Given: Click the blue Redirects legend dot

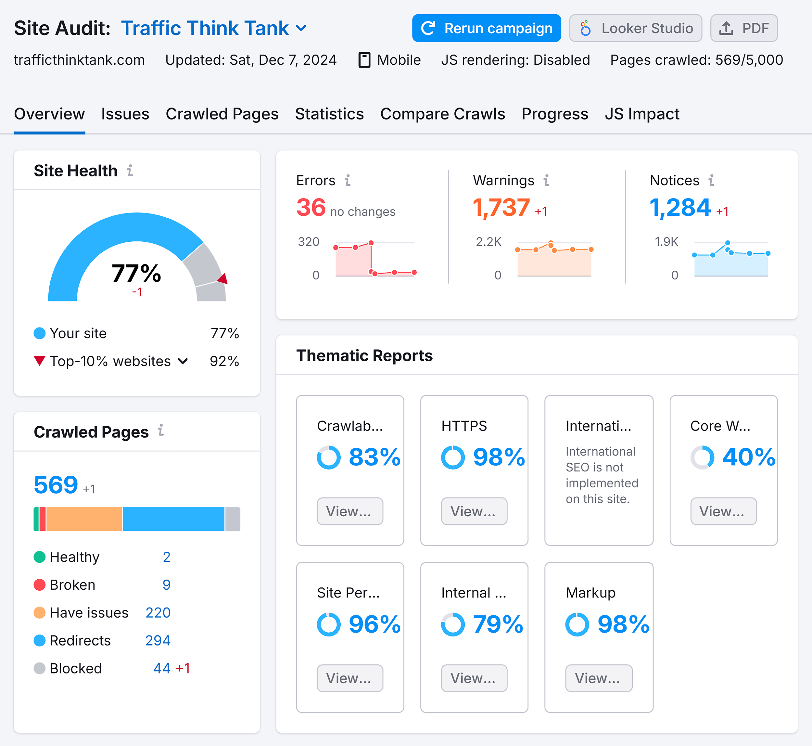Looking at the screenshot, I should click(x=40, y=641).
